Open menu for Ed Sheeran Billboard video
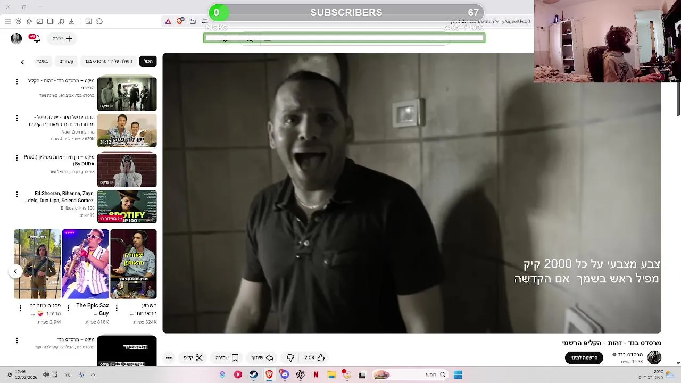Image resolution: width=681 pixels, height=383 pixels. point(16,194)
